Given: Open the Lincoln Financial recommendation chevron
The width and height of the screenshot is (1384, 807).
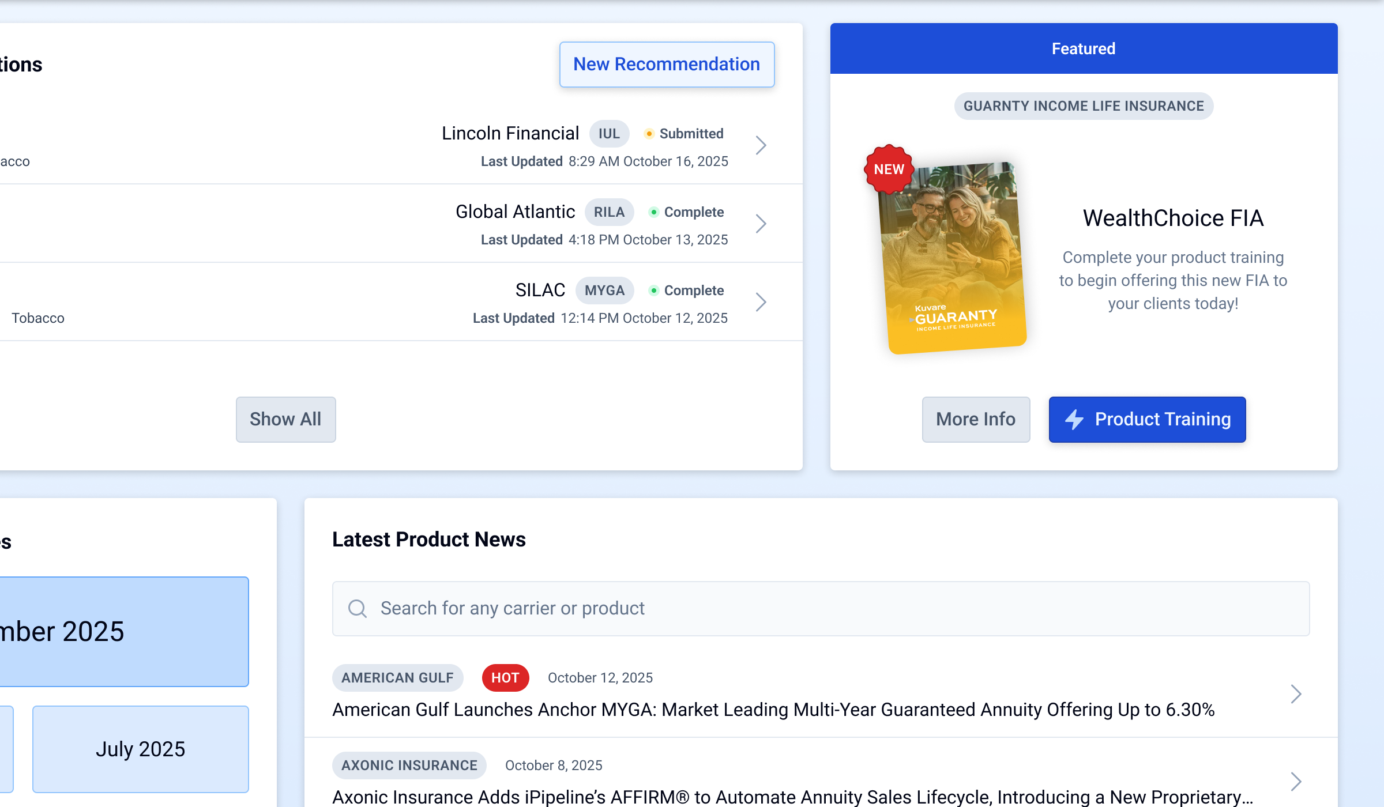Looking at the screenshot, I should (761, 145).
